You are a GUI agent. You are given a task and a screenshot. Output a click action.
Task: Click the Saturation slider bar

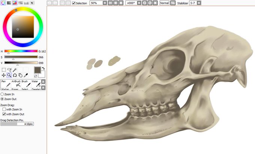pos(21,57)
